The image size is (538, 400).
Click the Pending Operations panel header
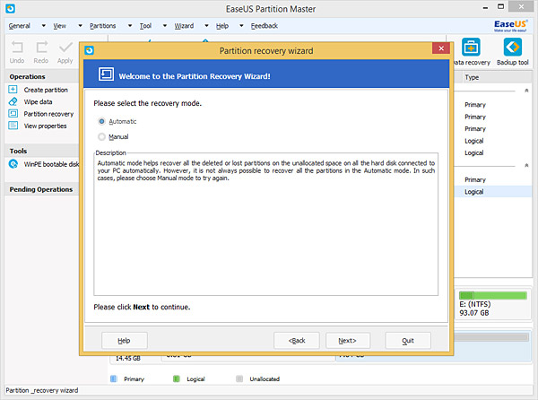click(42, 189)
